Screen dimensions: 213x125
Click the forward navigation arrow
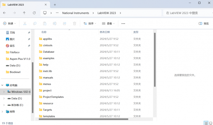pos(14,13)
